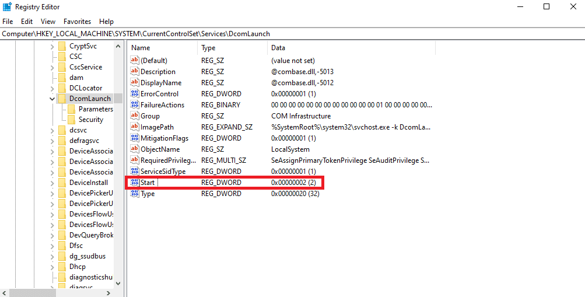
Task: Select the Security subkey
Action: tap(90, 120)
